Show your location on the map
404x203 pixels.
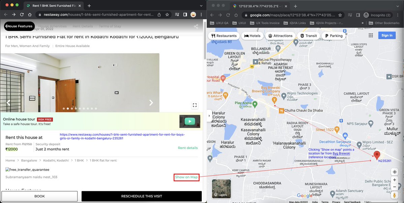(395, 172)
